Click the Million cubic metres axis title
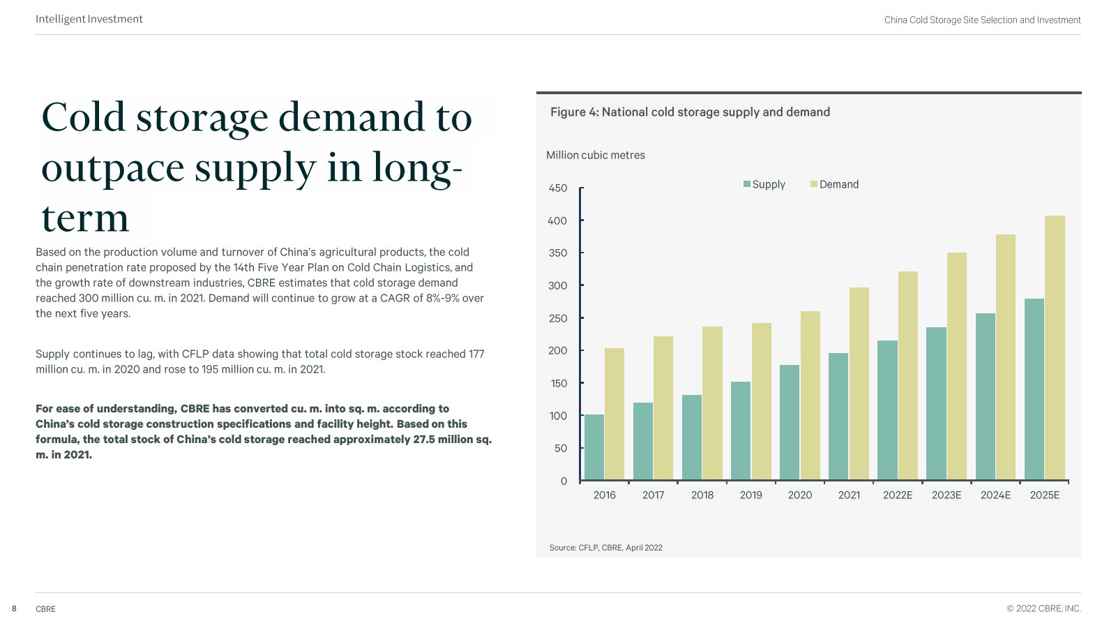Screen dimensions: 1116x628 click(595, 155)
